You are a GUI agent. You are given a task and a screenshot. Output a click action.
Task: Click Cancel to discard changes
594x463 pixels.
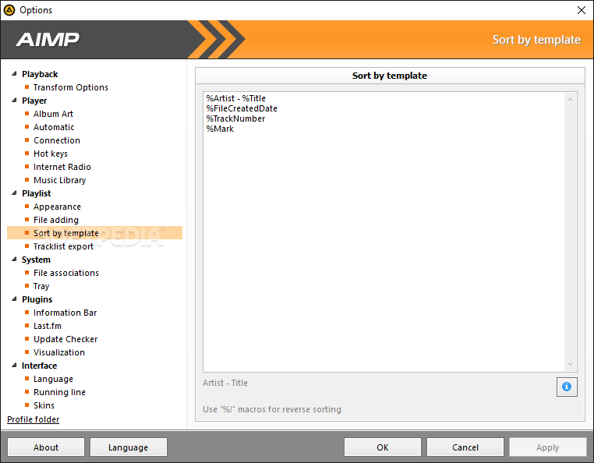pyautogui.click(x=465, y=447)
